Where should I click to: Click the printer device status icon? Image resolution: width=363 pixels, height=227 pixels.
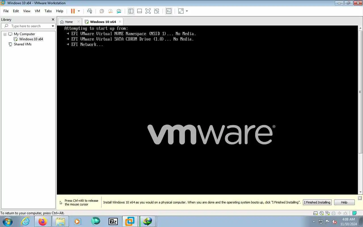334,213
